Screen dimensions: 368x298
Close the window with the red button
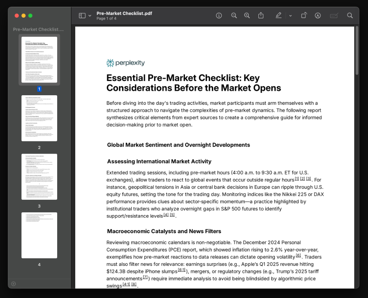click(x=17, y=15)
